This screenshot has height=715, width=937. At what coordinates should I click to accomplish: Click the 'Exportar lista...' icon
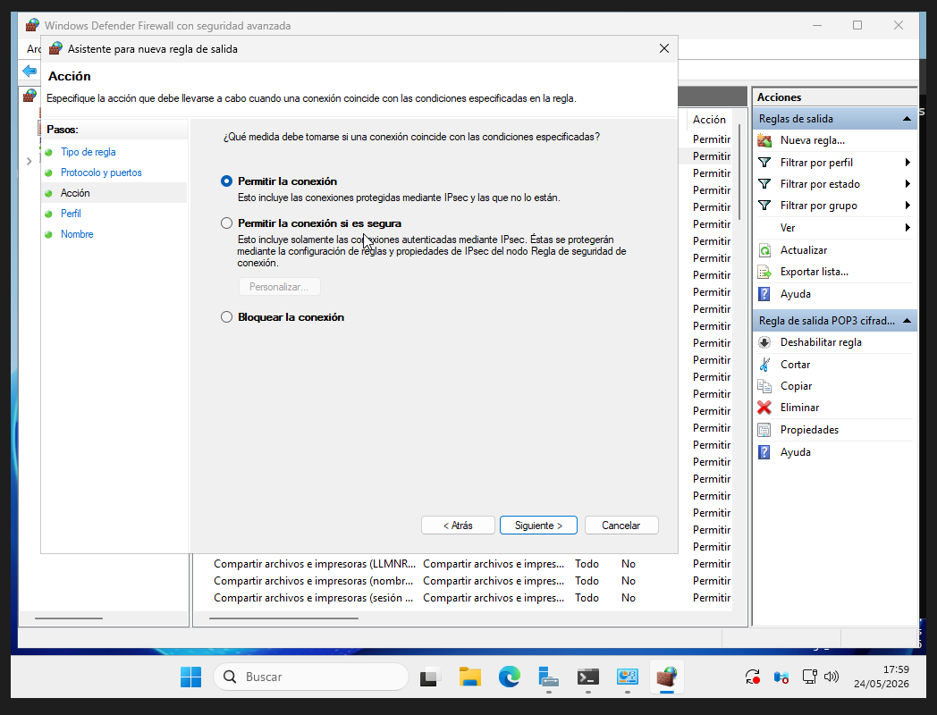pyautogui.click(x=764, y=272)
